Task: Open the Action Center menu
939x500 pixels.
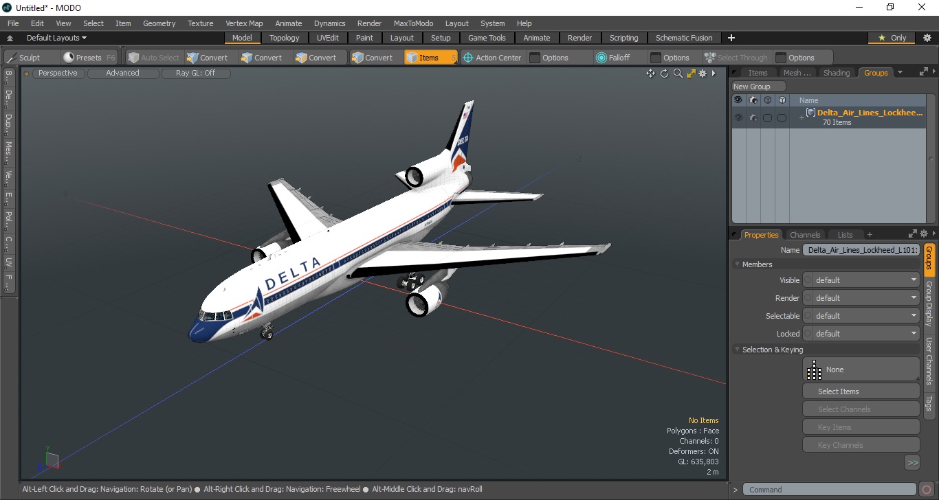Action: tap(492, 58)
